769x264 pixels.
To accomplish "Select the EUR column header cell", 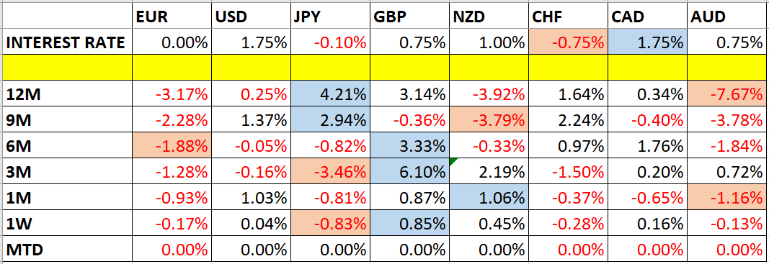I will tap(171, 18).
